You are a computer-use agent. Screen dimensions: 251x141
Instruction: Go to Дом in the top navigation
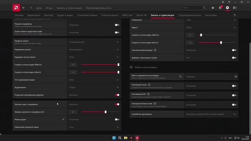(x=39, y=8)
